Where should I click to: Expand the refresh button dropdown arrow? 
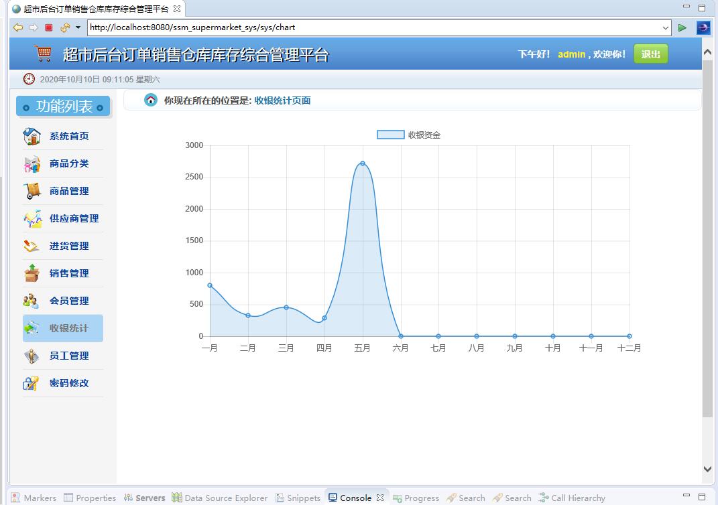[x=78, y=27]
